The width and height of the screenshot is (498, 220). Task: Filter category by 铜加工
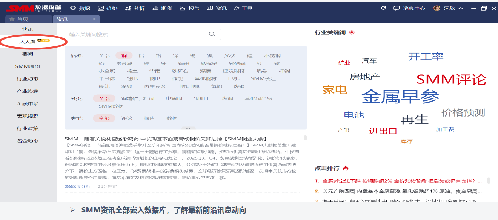click(202, 98)
